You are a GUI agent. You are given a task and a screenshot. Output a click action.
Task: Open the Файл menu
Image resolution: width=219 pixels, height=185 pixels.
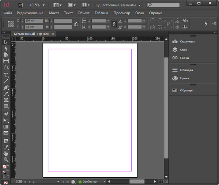[x=8, y=13]
